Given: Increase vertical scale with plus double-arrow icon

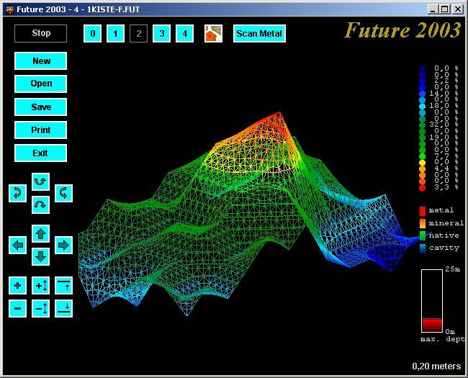Looking at the screenshot, I should pos(40,285).
